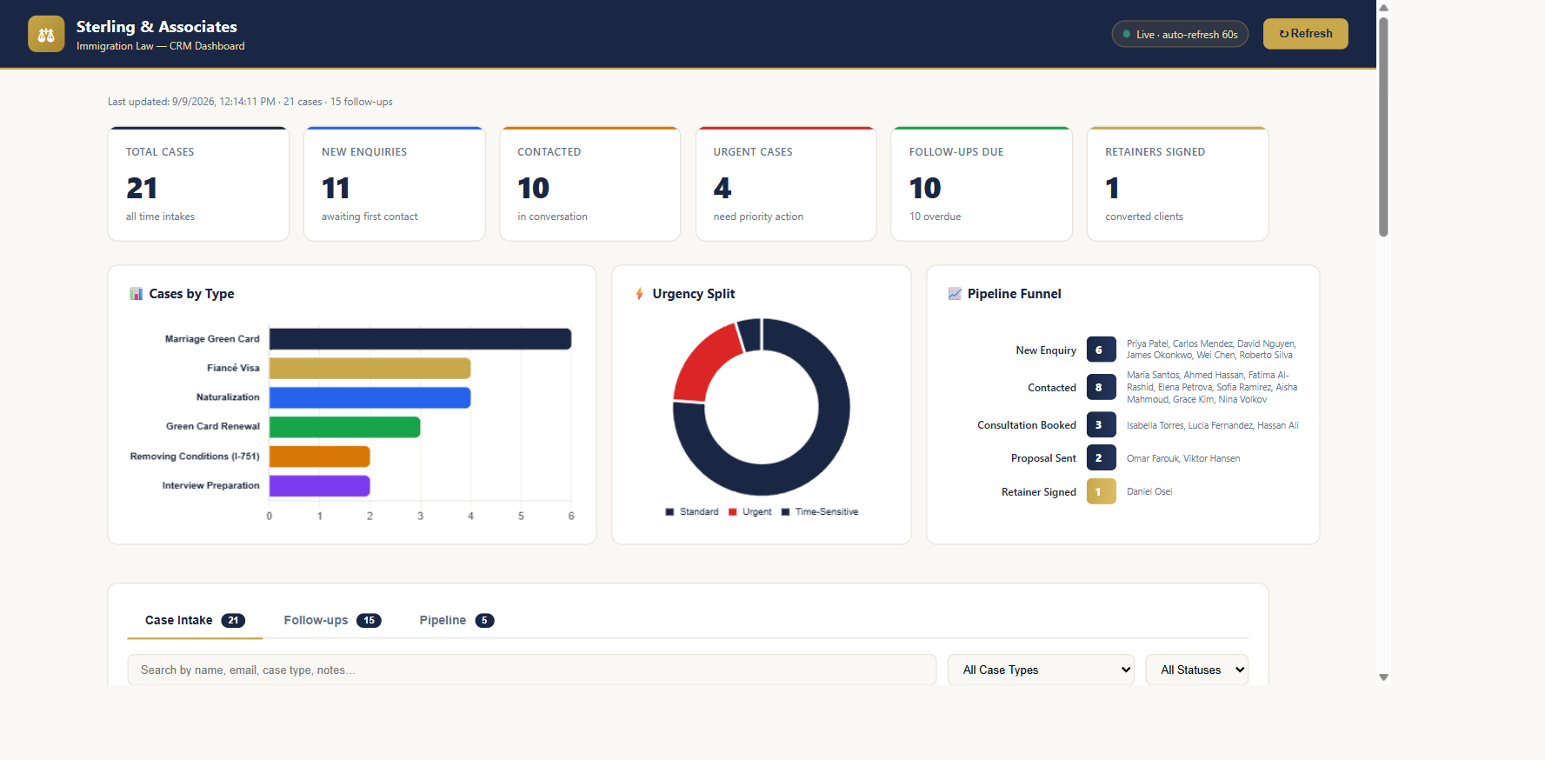Screen dimensions: 1545x760
Task: Click the page vertical scrollbar thumb
Action: coord(1383,126)
